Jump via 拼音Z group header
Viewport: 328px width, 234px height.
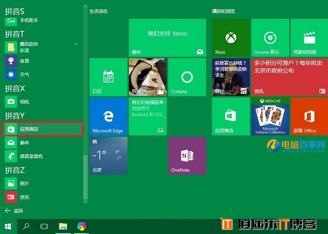pyautogui.click(x=15, y=170)
